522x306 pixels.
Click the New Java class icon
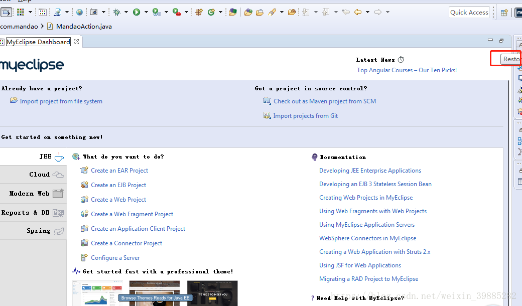coord(211,13)
